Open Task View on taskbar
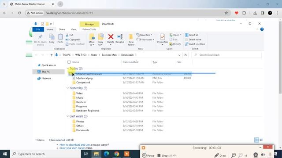Screen dimensions: 282x158 86,154
